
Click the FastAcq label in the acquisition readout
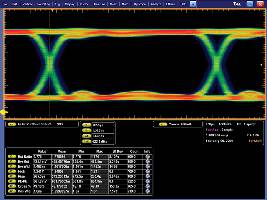(212, 130)
